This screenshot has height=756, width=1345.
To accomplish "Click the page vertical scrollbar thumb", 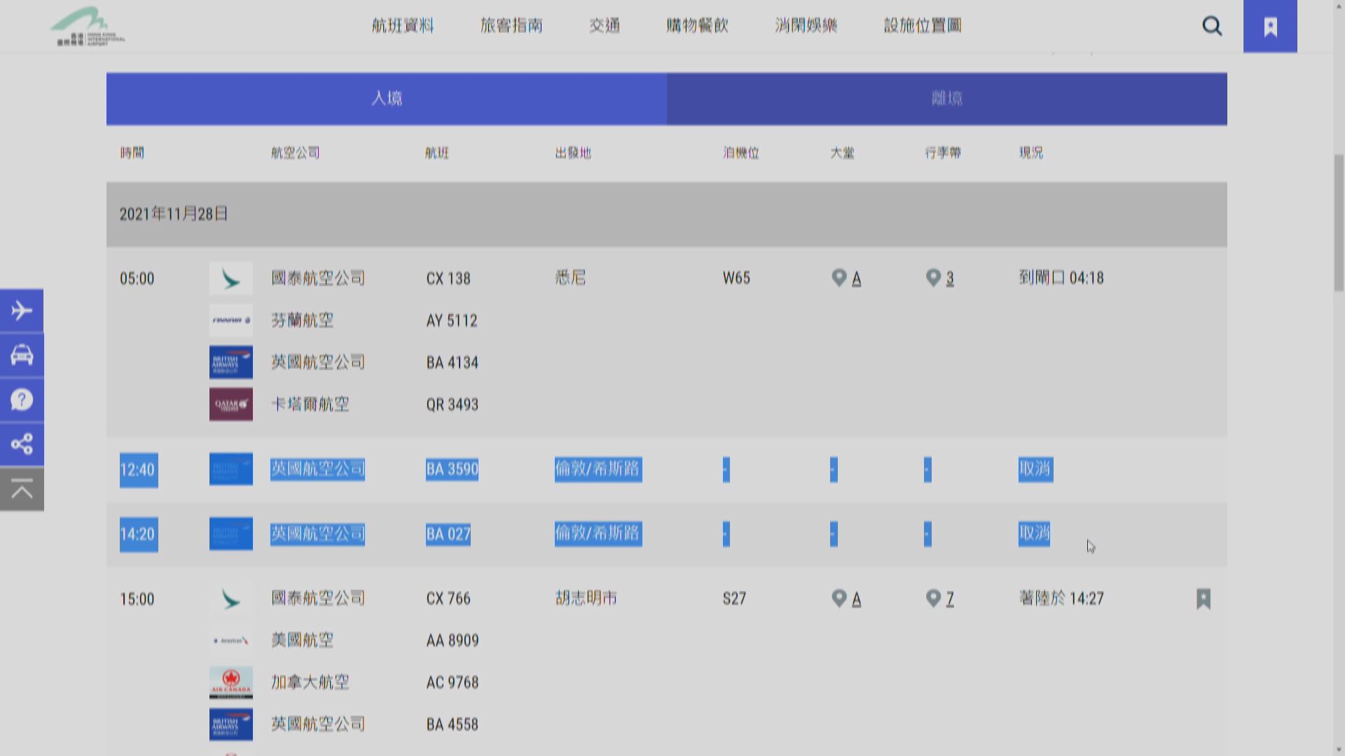I will pyautogui.click(x=1339, y=223).
